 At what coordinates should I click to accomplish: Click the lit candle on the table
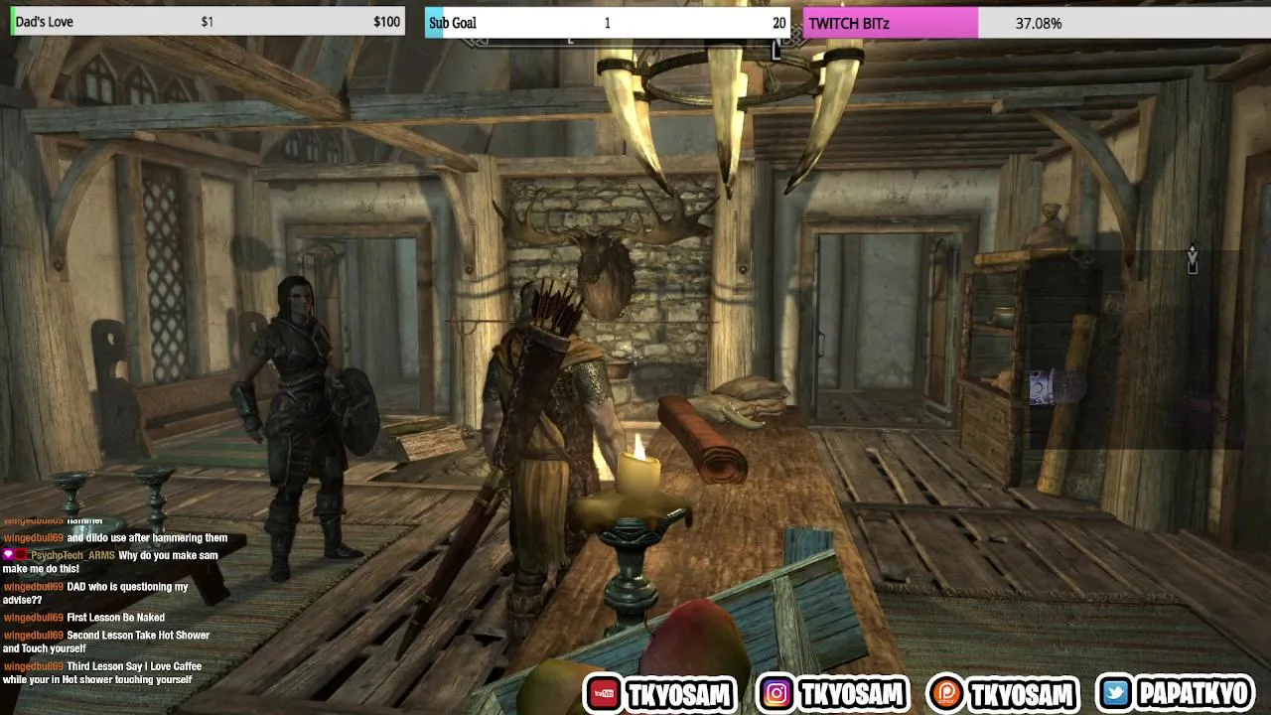click(638, 468)
